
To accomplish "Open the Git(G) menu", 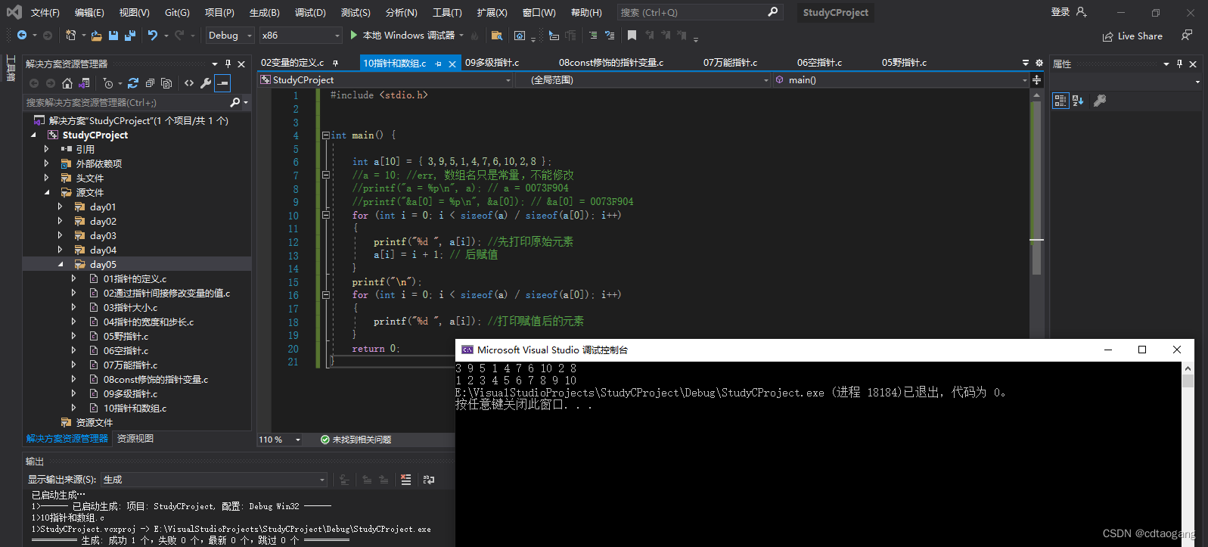I will [177, 13].
